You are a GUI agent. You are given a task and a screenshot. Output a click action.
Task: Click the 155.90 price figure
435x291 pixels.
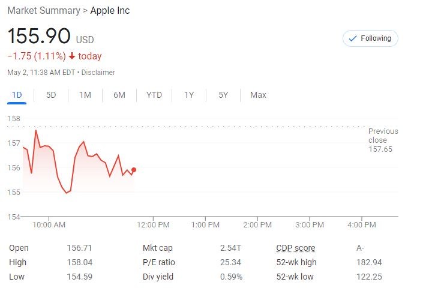pyautogui.click(x=39, y=37)
